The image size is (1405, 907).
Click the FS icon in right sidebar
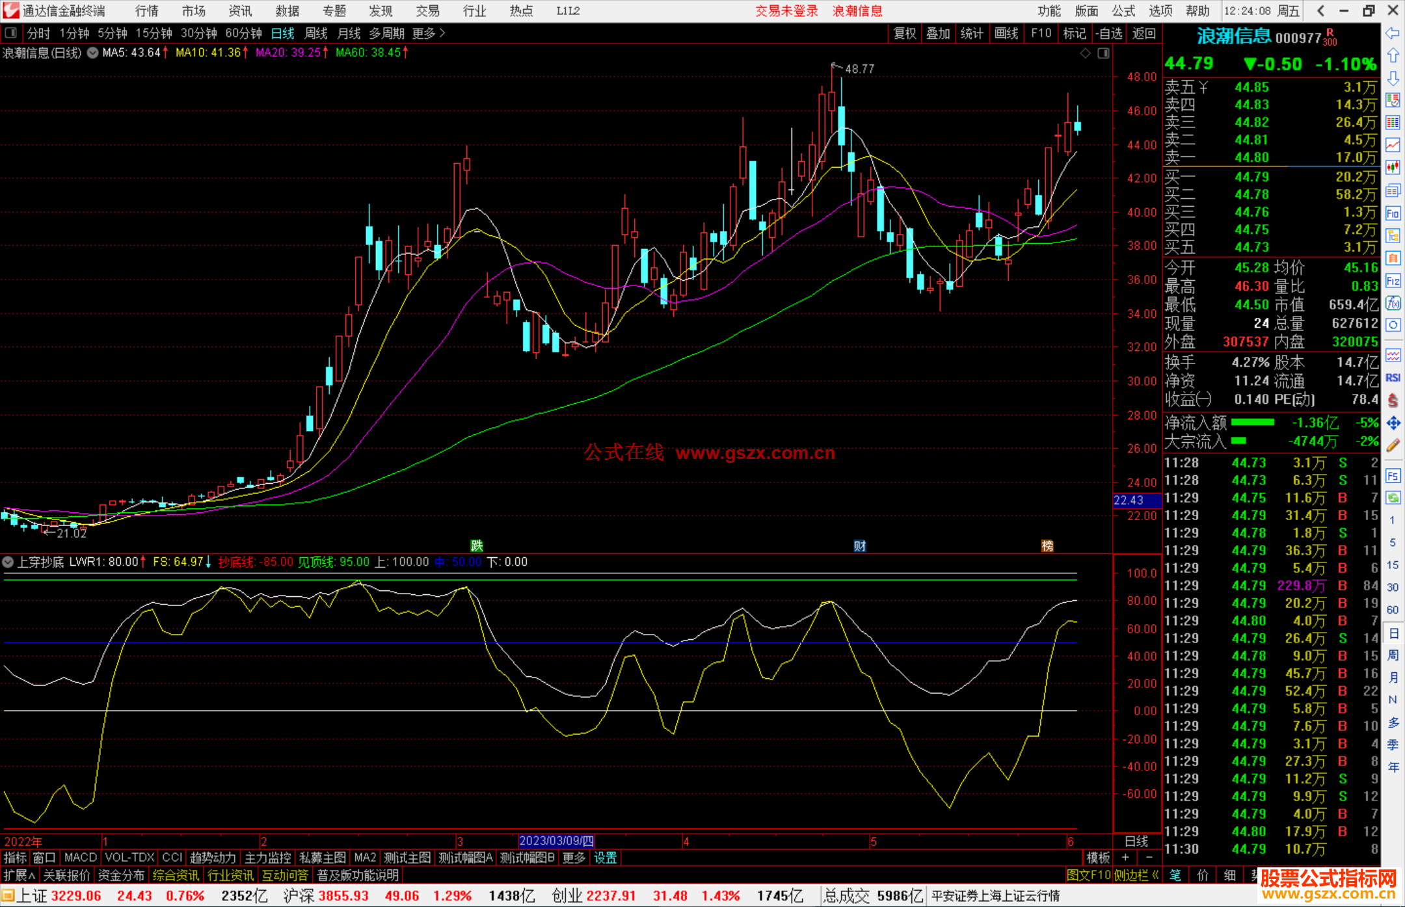click(x=1393, y=476)
